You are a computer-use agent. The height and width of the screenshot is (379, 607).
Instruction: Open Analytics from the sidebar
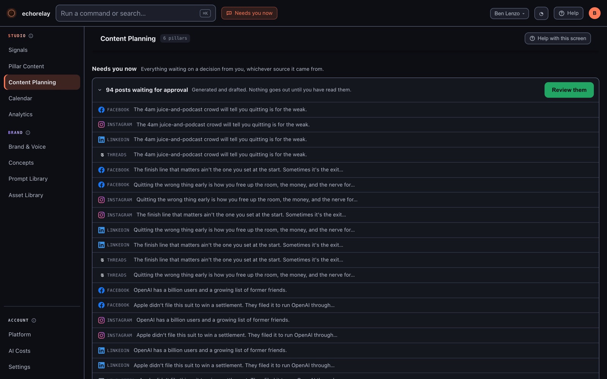pos(42,114)
